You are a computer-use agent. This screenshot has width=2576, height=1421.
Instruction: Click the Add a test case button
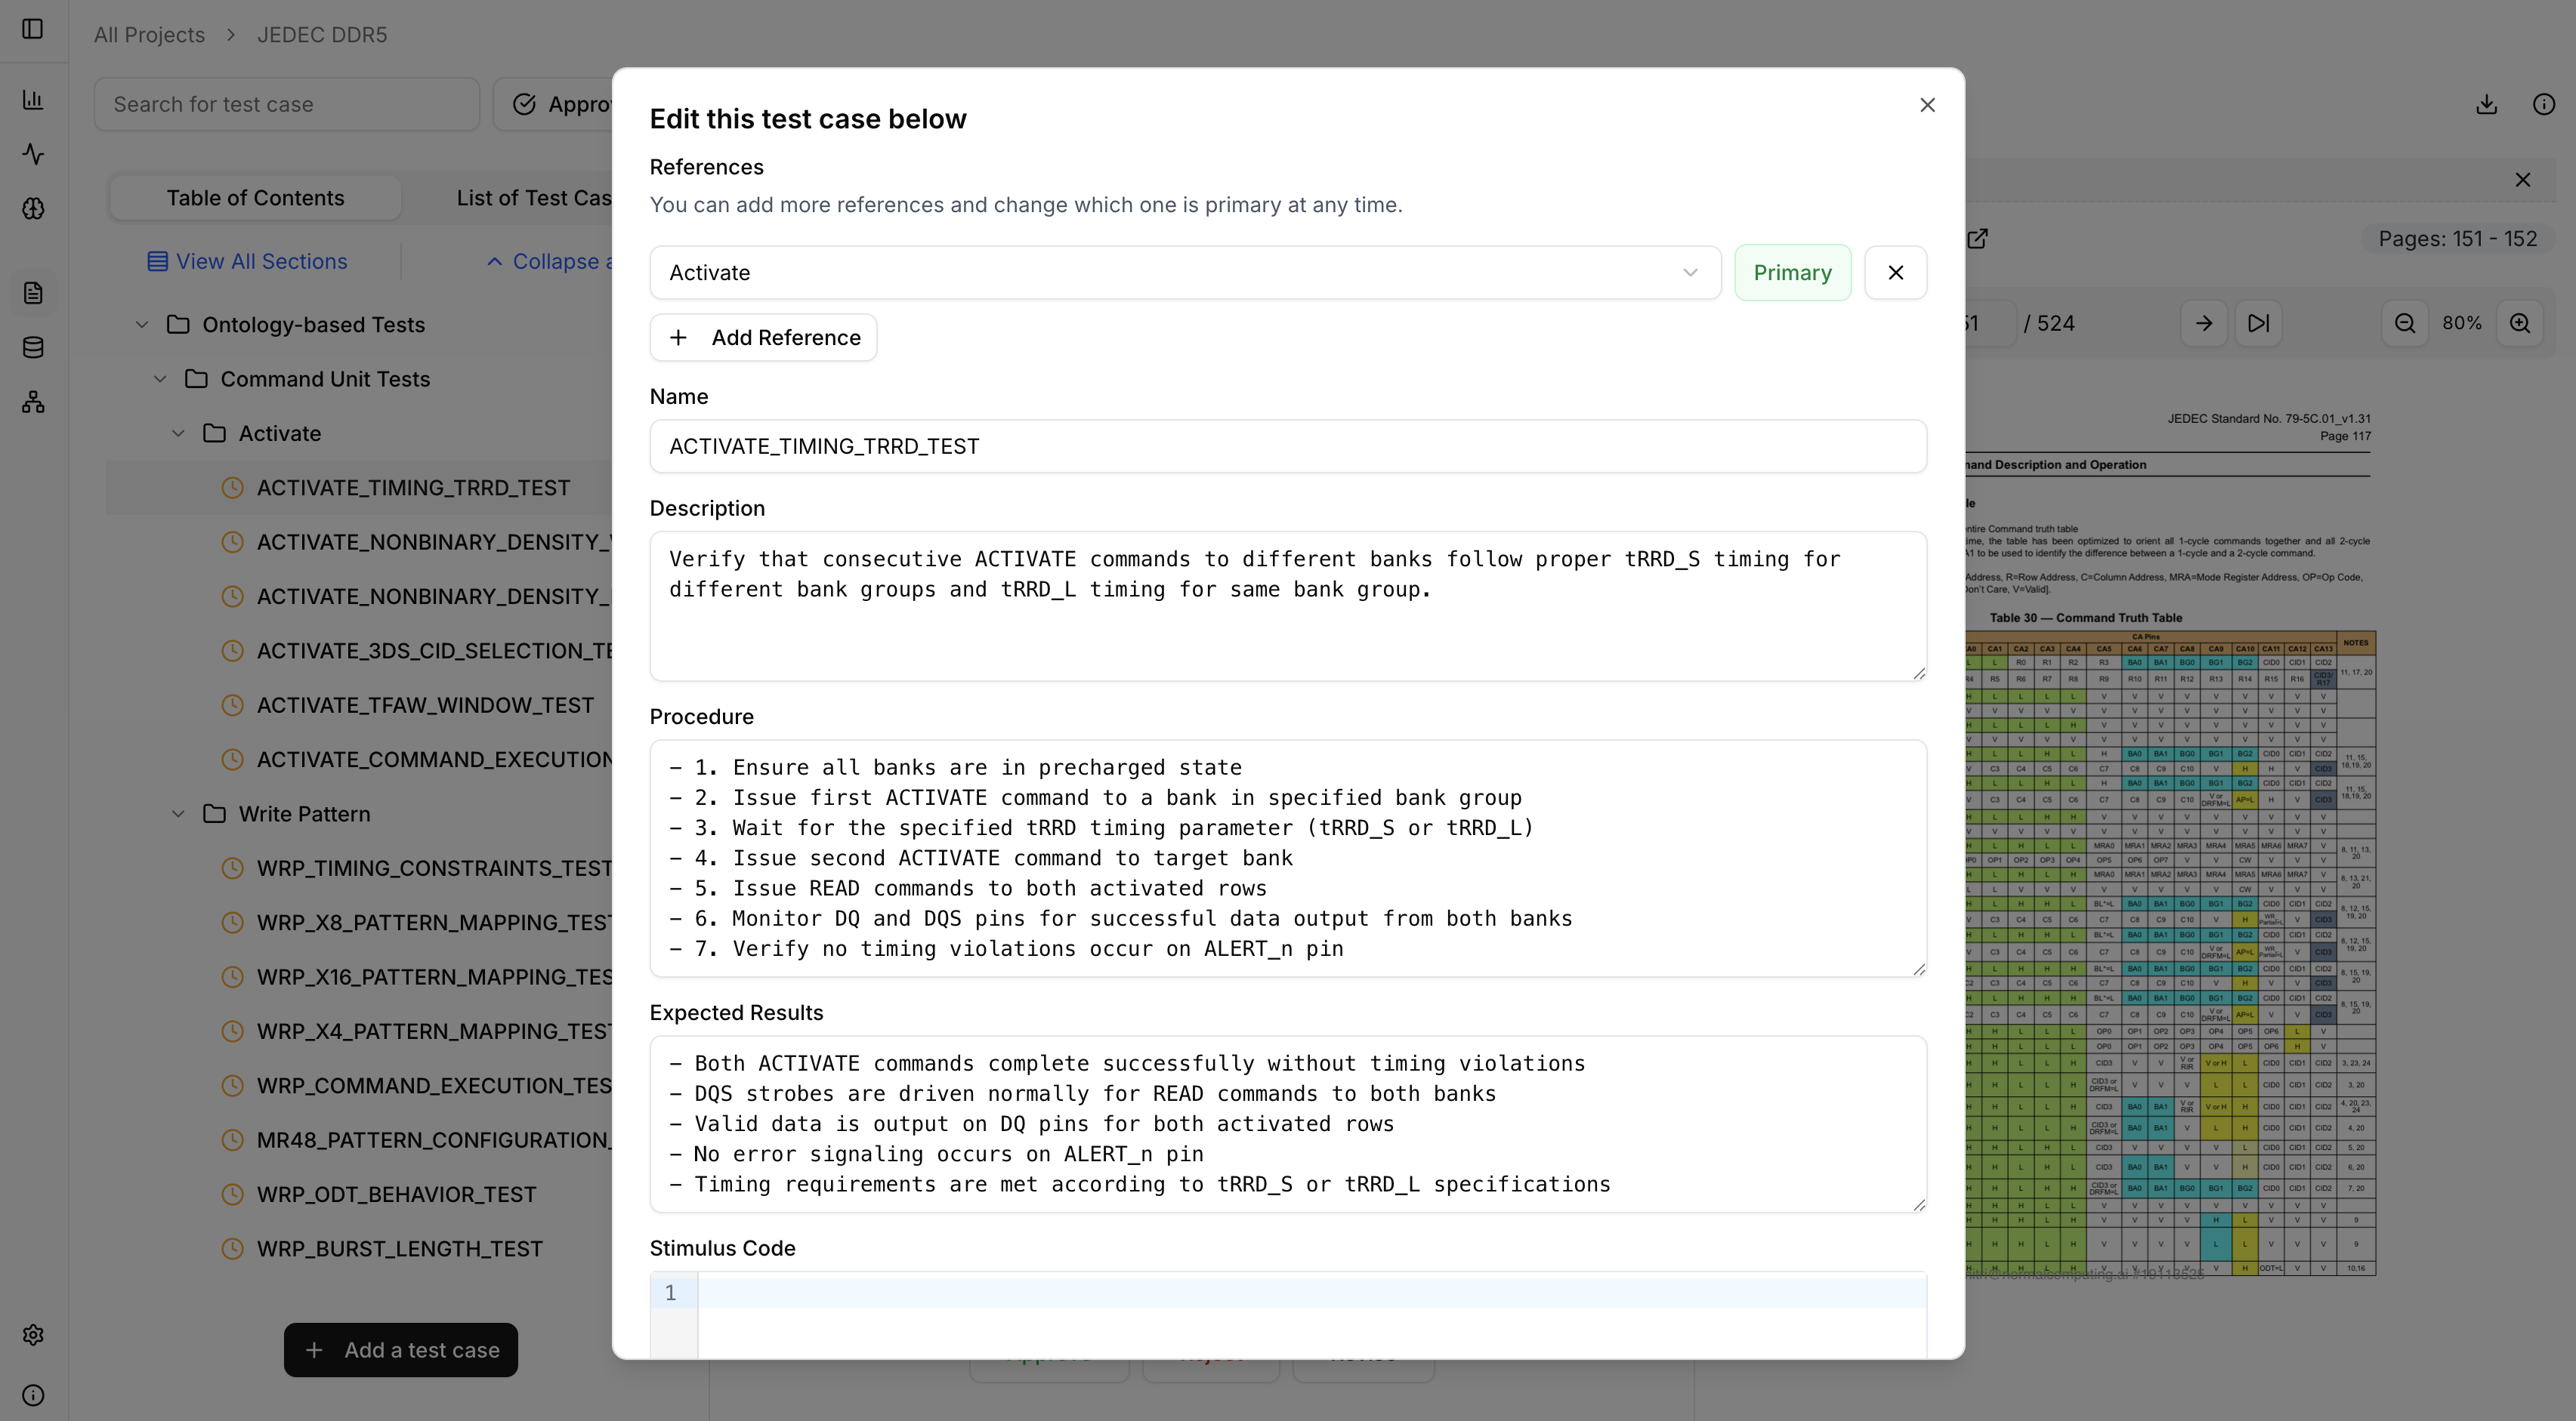(400, 1349)
